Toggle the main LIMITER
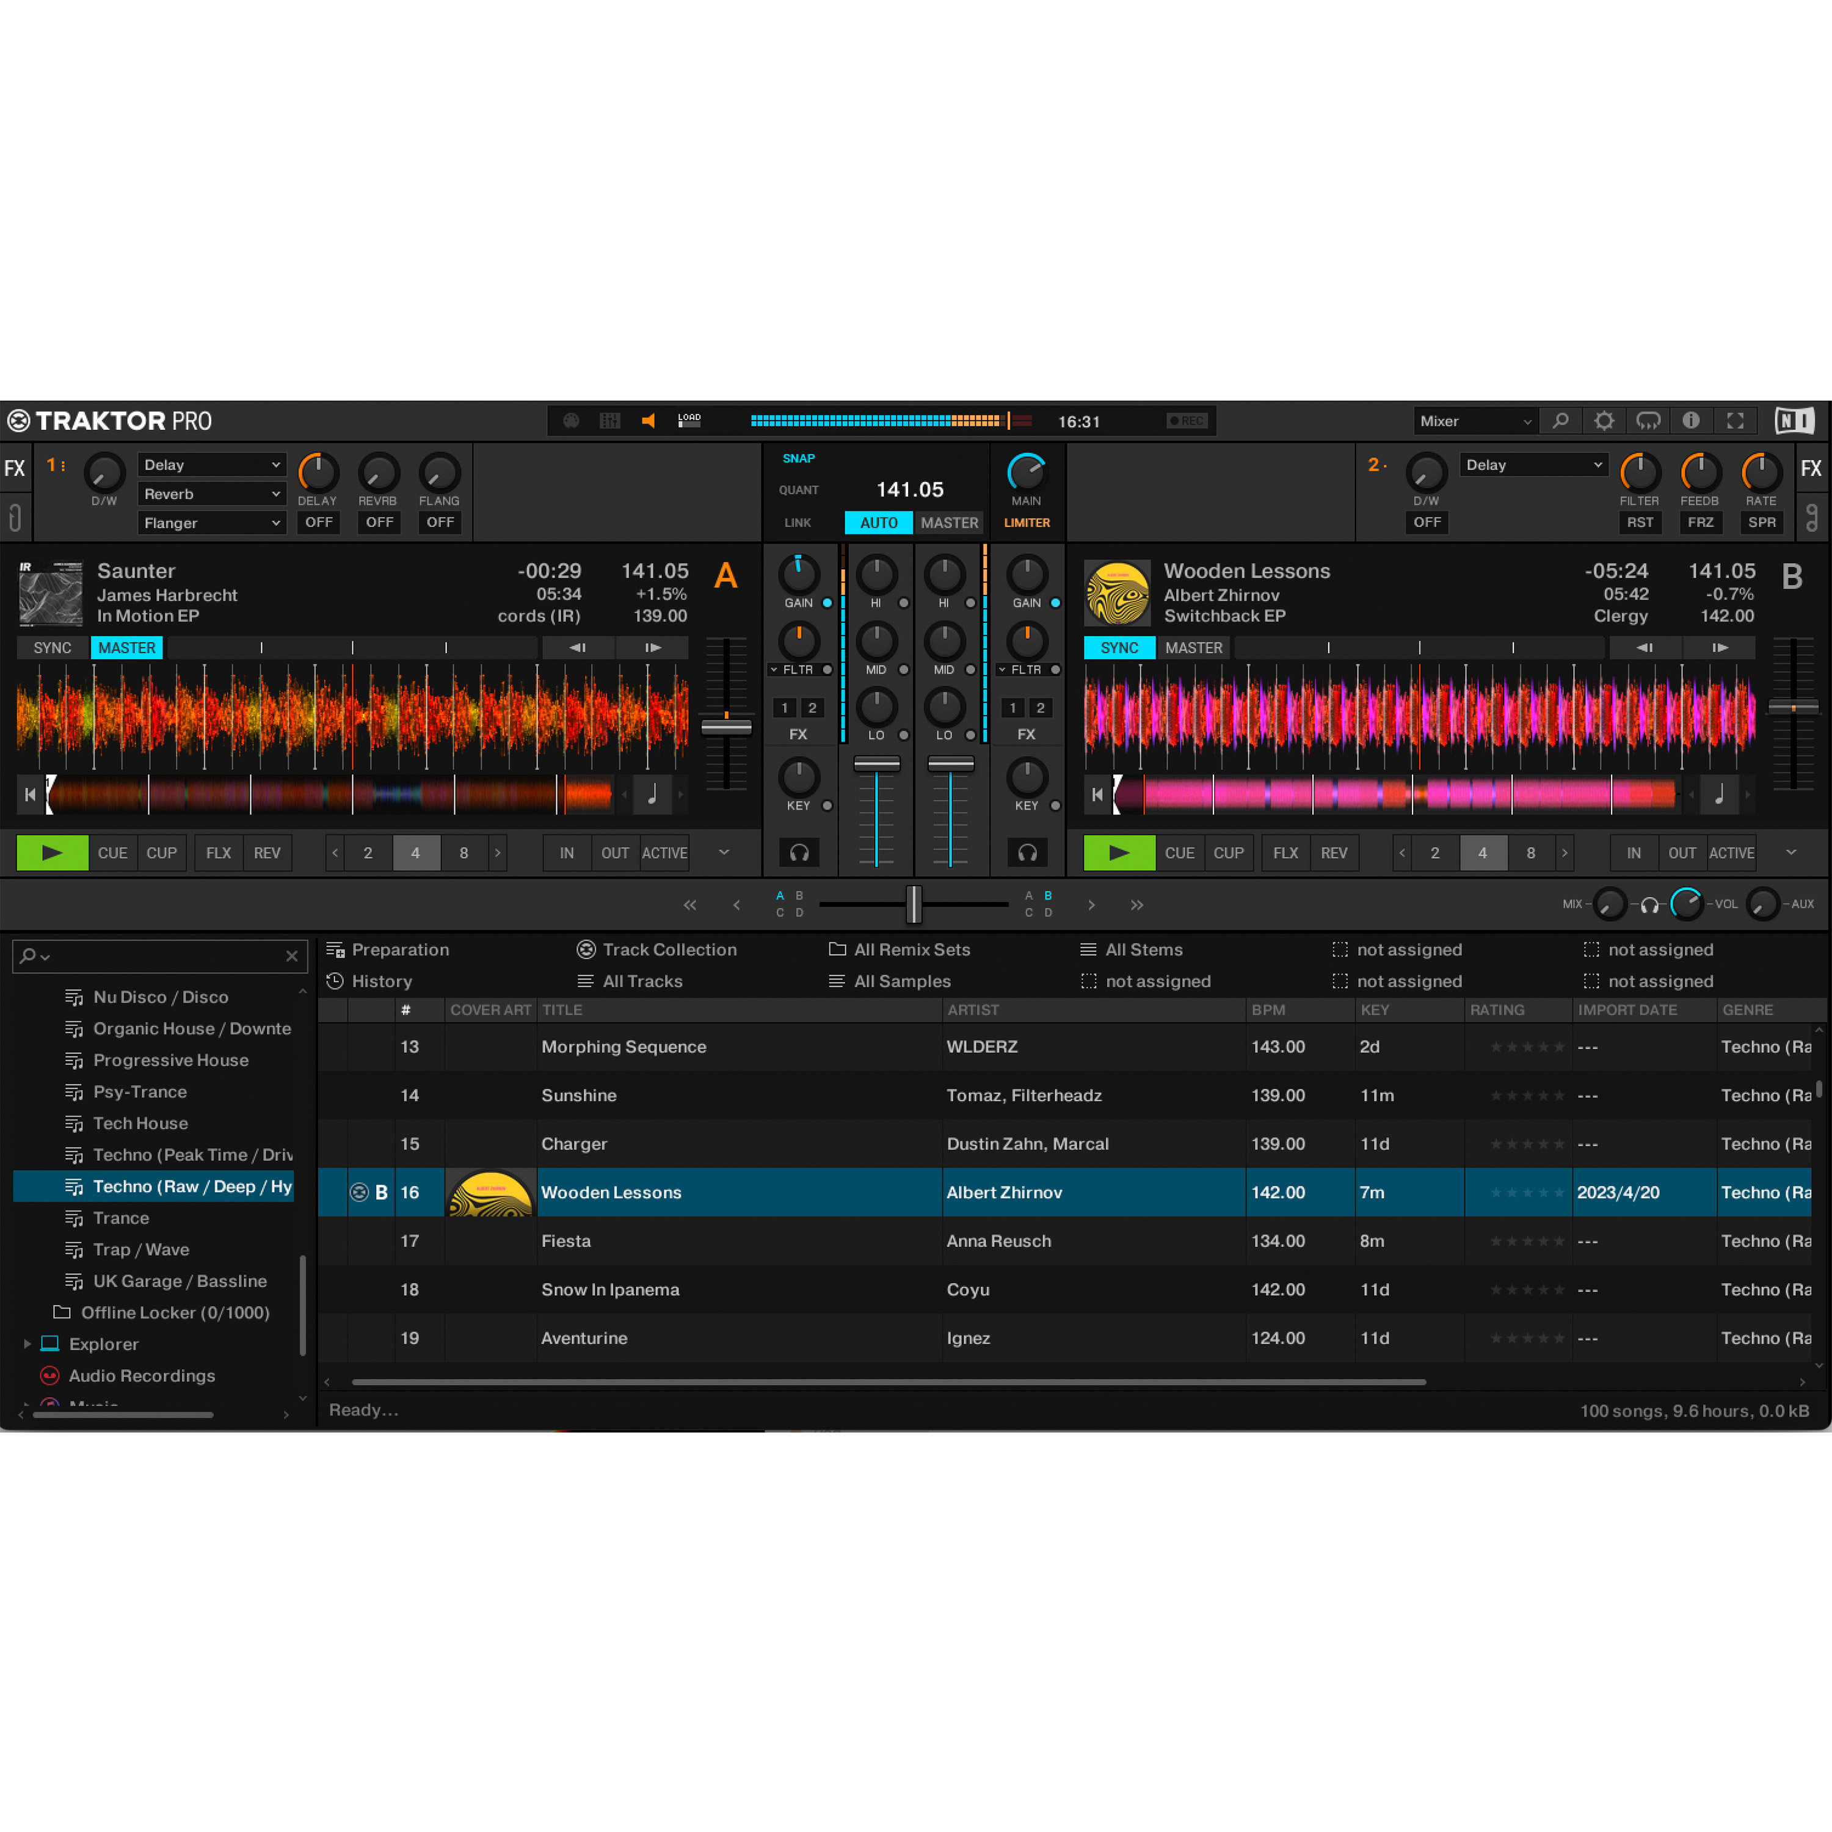Screen dimensions: 1832x1832 tap(1027, 523)
